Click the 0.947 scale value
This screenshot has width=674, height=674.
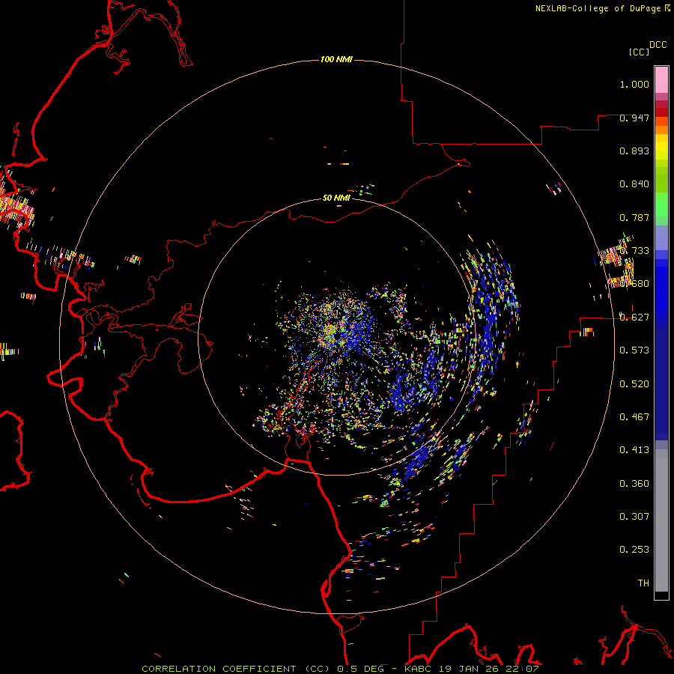634,118
